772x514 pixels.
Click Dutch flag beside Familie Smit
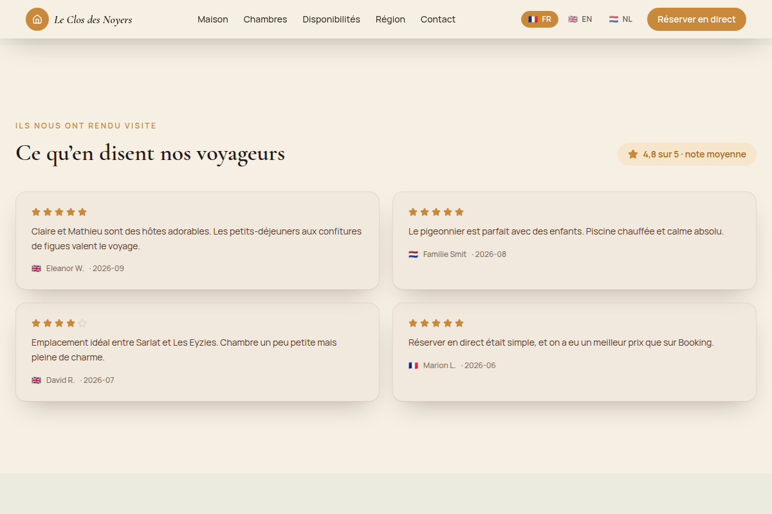[x=413, y=254]
